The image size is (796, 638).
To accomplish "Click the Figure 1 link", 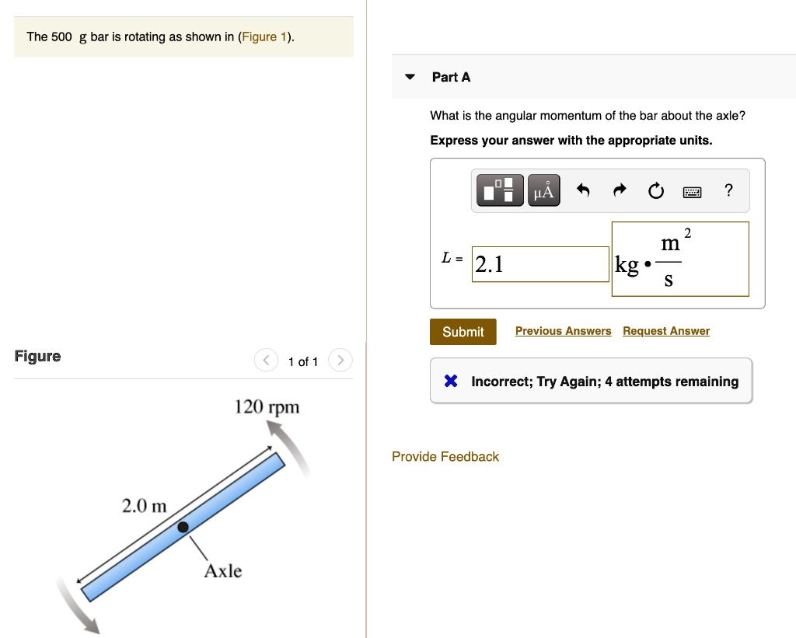I will coord(264,37).
